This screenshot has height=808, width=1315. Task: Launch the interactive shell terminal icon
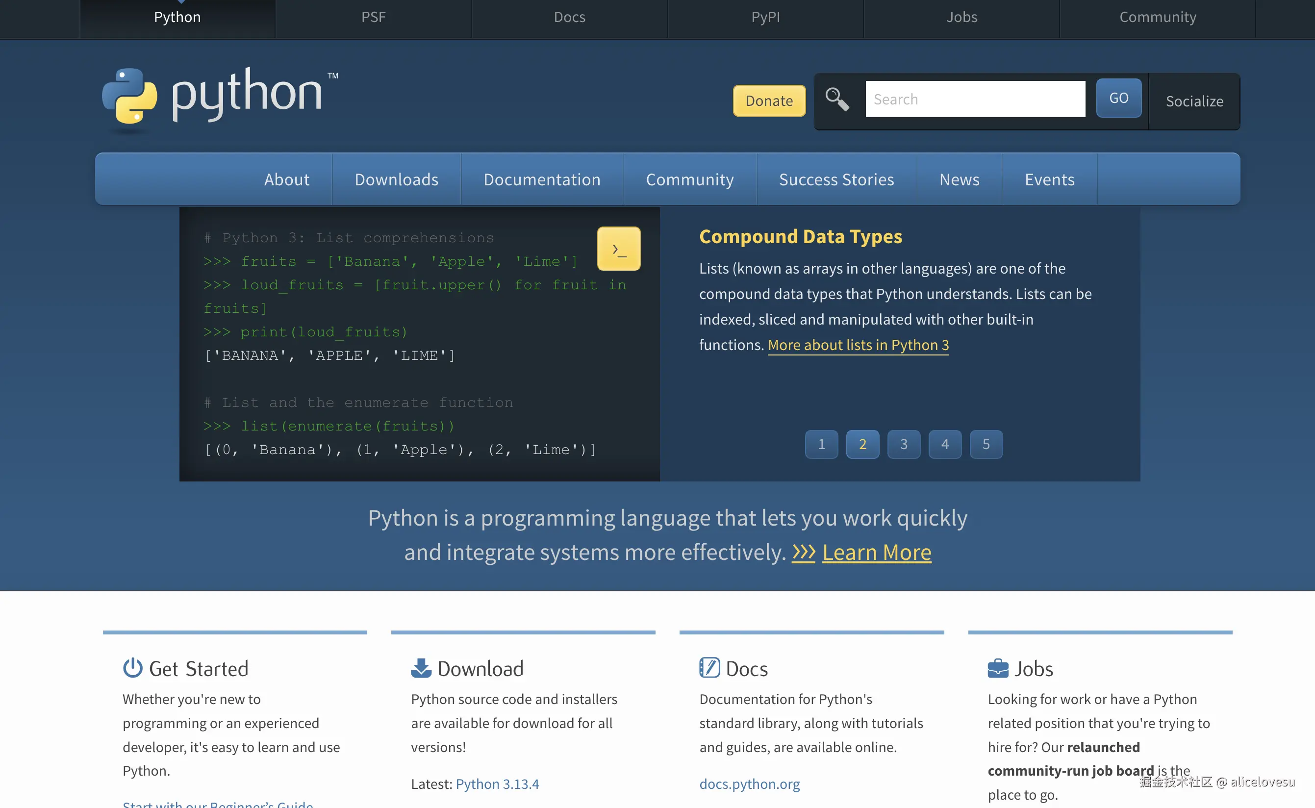pos(618,249)
